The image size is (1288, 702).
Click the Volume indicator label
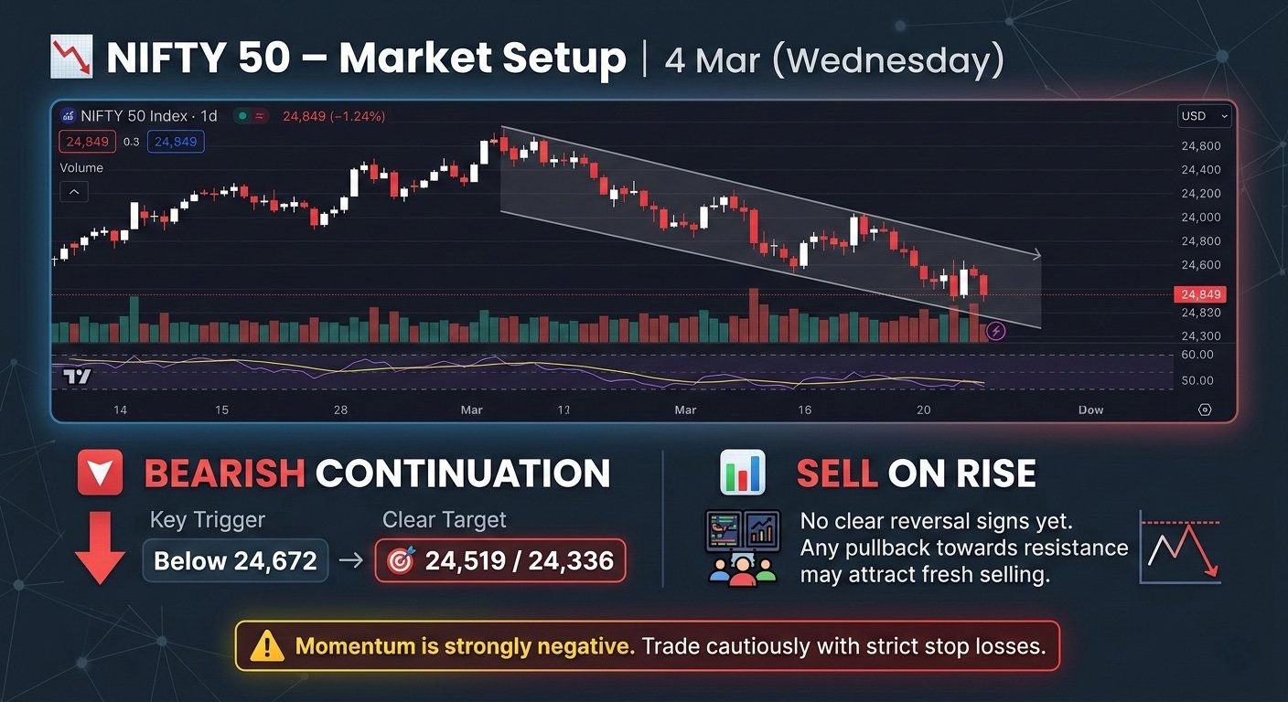coord(81,168)
